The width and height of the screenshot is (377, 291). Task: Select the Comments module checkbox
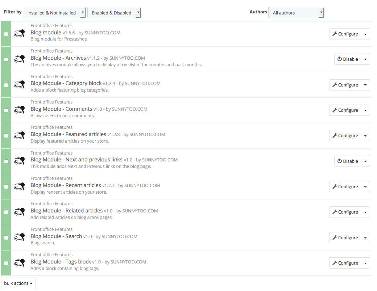click(6, 110)
